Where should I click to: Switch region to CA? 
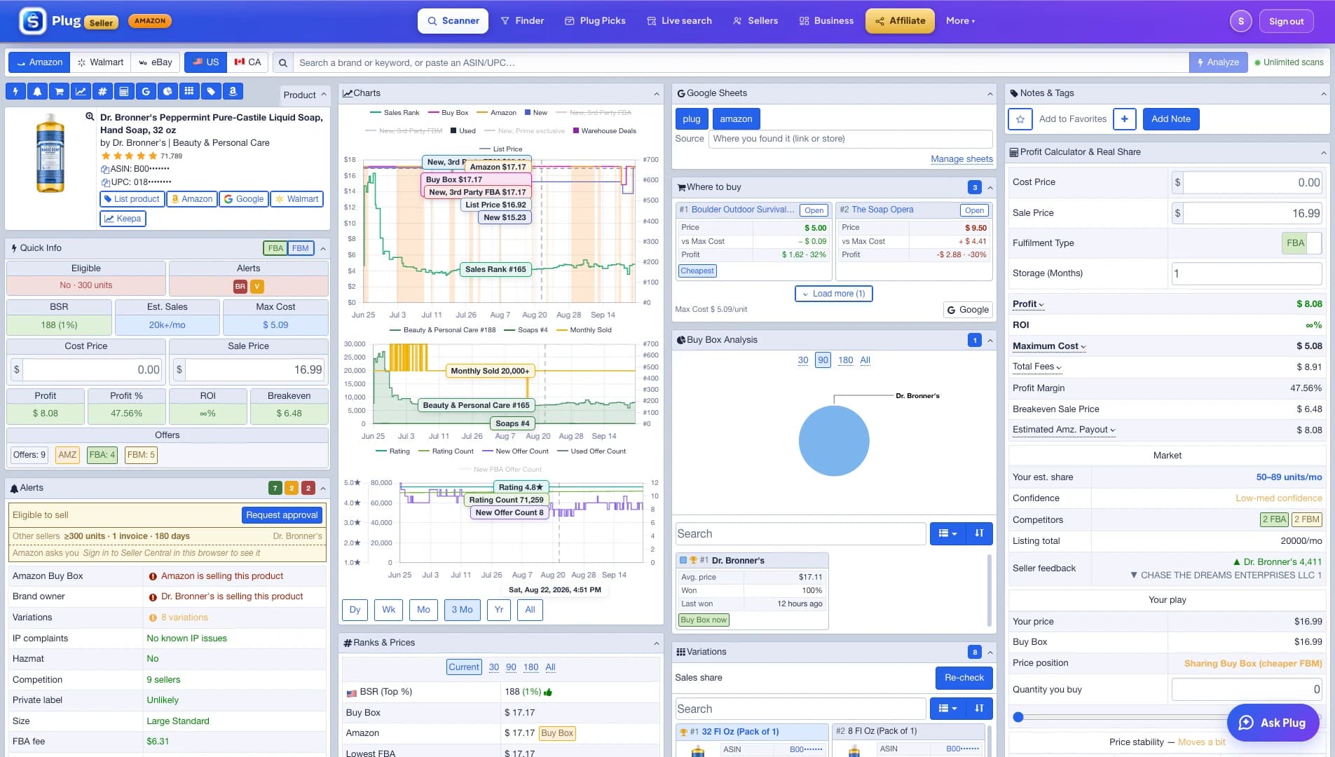coord(247,62)
